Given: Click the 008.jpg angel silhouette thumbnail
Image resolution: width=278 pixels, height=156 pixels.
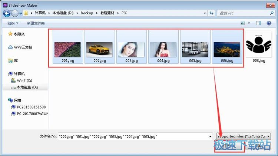Looking at the screenshot, I should (x=259, y=44).
